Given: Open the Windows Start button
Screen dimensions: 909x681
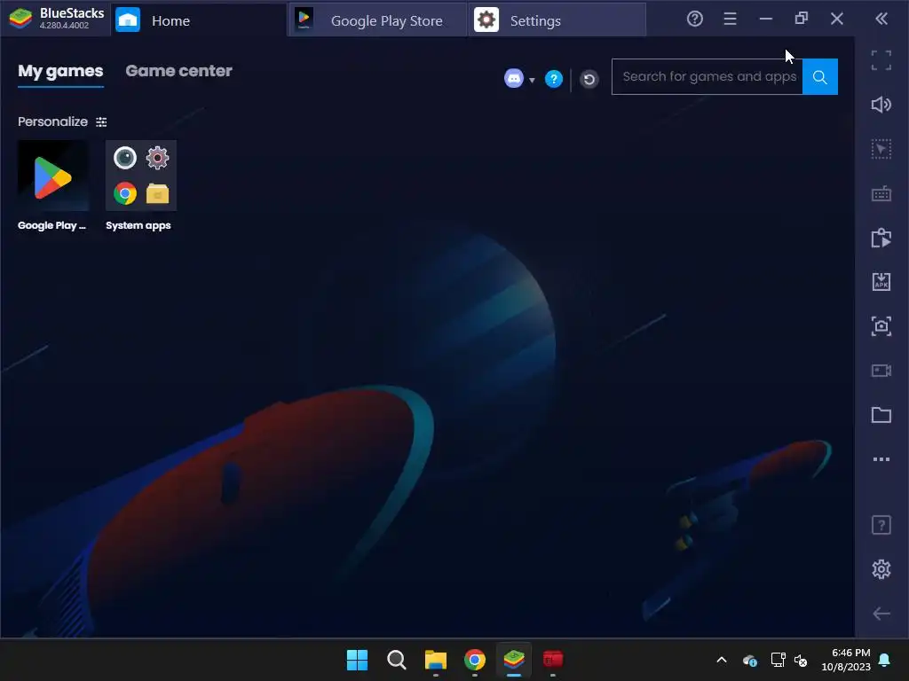Looking at the screenshot, I should click(x=357, y=660).
